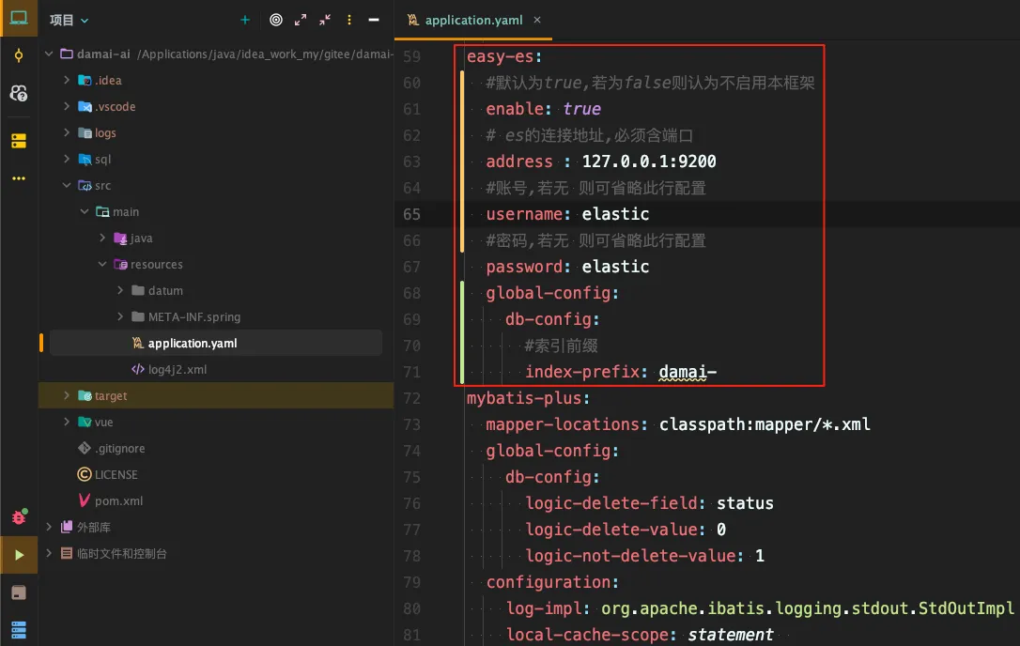Click more tool windows ellipsis icon
The image size is (1020, 646).
[19, 177]
